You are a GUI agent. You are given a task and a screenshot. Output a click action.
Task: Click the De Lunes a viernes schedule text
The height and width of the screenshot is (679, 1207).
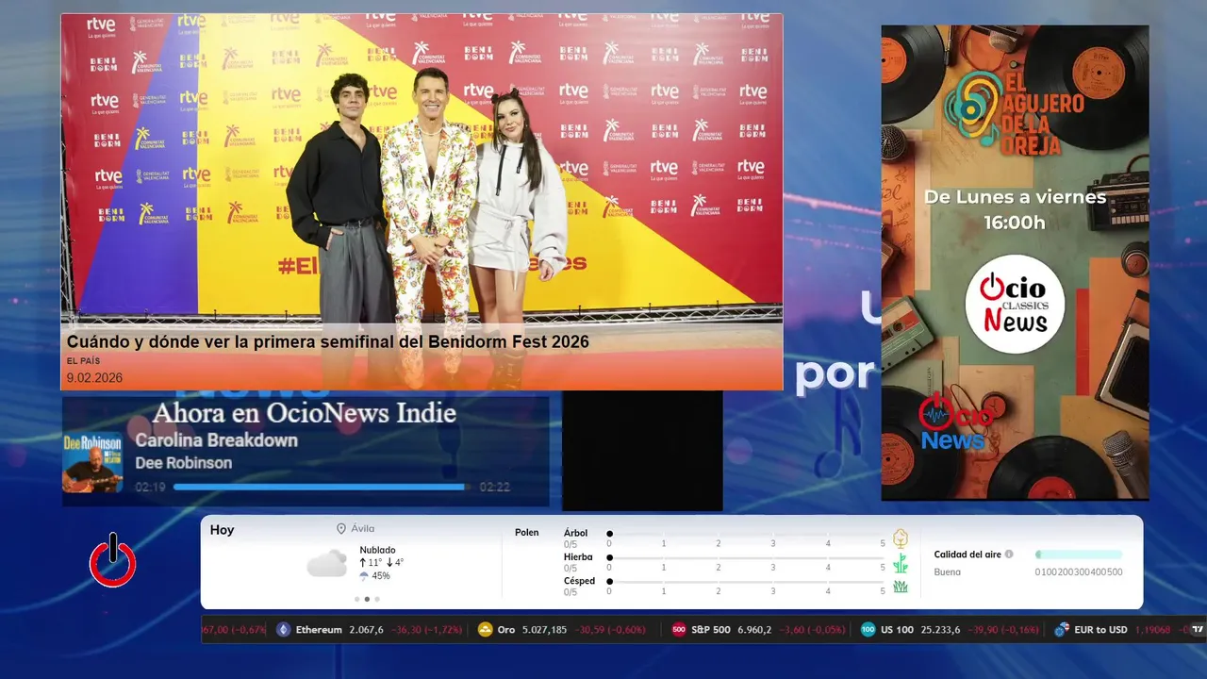click(1015, 197)
